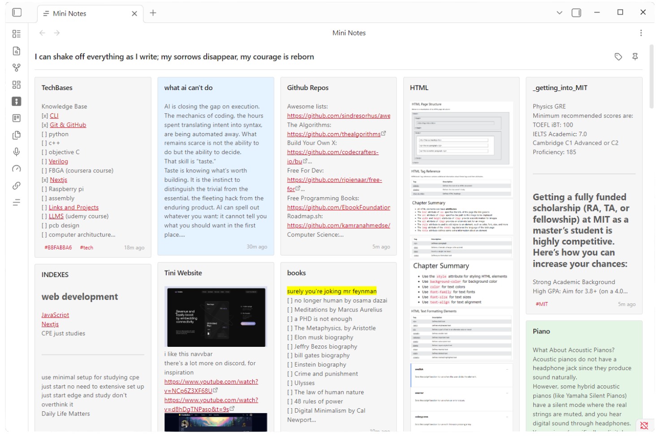Open the codecrafters GitHub link
Viewport: 661px width, 436px height.
pos(333,152)
